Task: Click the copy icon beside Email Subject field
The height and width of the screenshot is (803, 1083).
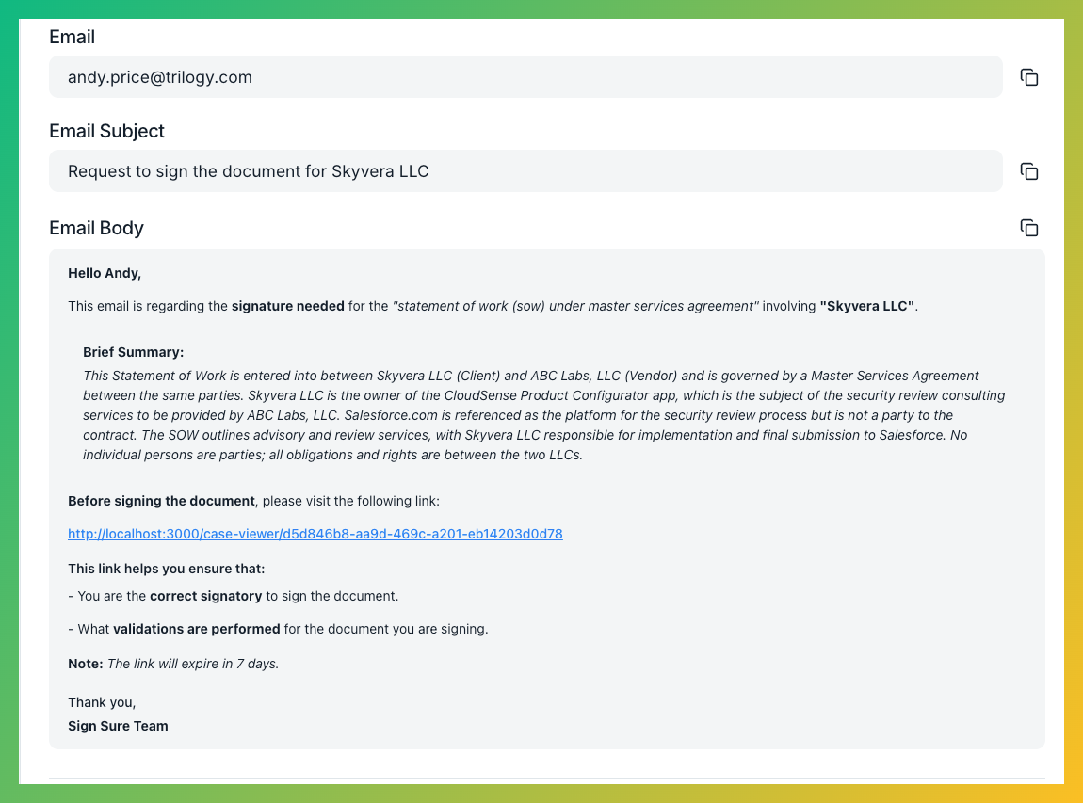Action: (x=1029, y=171)
